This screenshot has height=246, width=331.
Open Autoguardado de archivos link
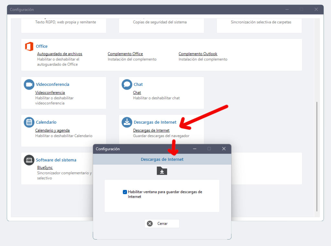pyautogui.click(x=60, y=54)
